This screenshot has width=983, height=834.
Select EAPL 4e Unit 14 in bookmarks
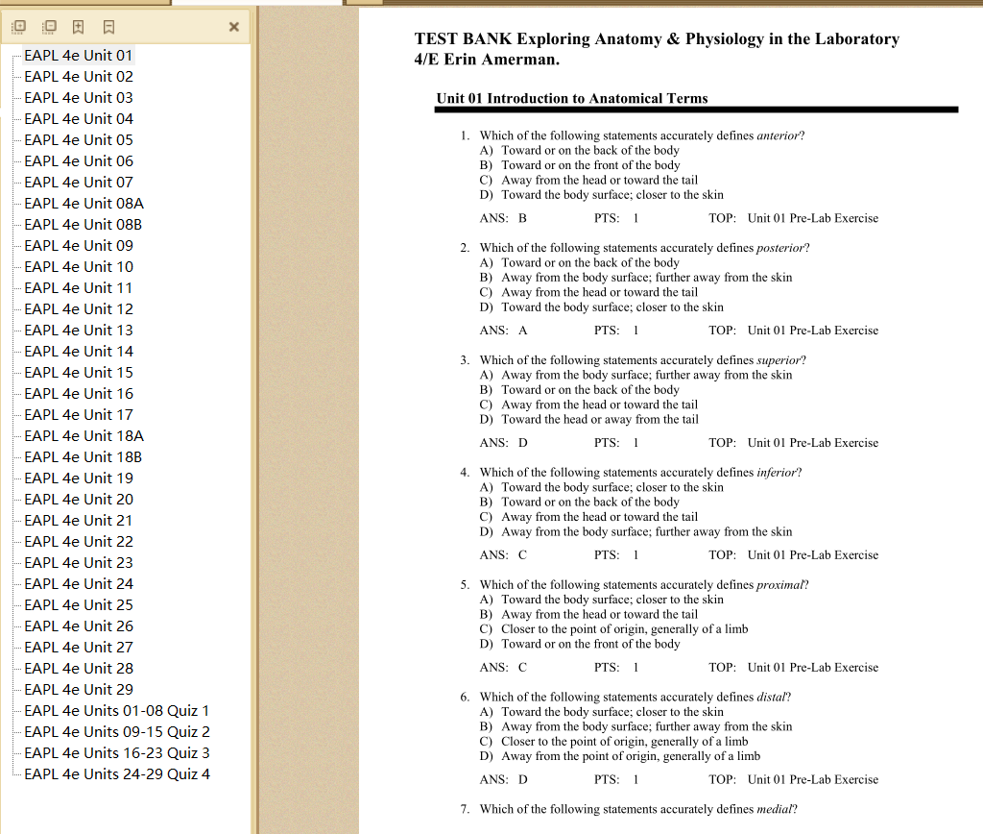[x=79, y=352]
